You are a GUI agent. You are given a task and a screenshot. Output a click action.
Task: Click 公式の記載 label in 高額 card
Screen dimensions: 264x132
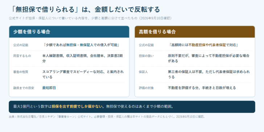tap(146, 45)
